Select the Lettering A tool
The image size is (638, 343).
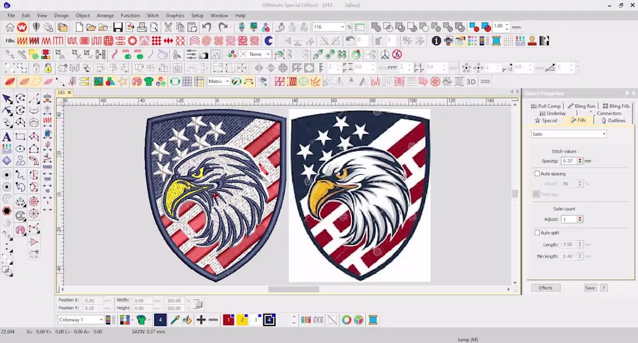point(7,137)
